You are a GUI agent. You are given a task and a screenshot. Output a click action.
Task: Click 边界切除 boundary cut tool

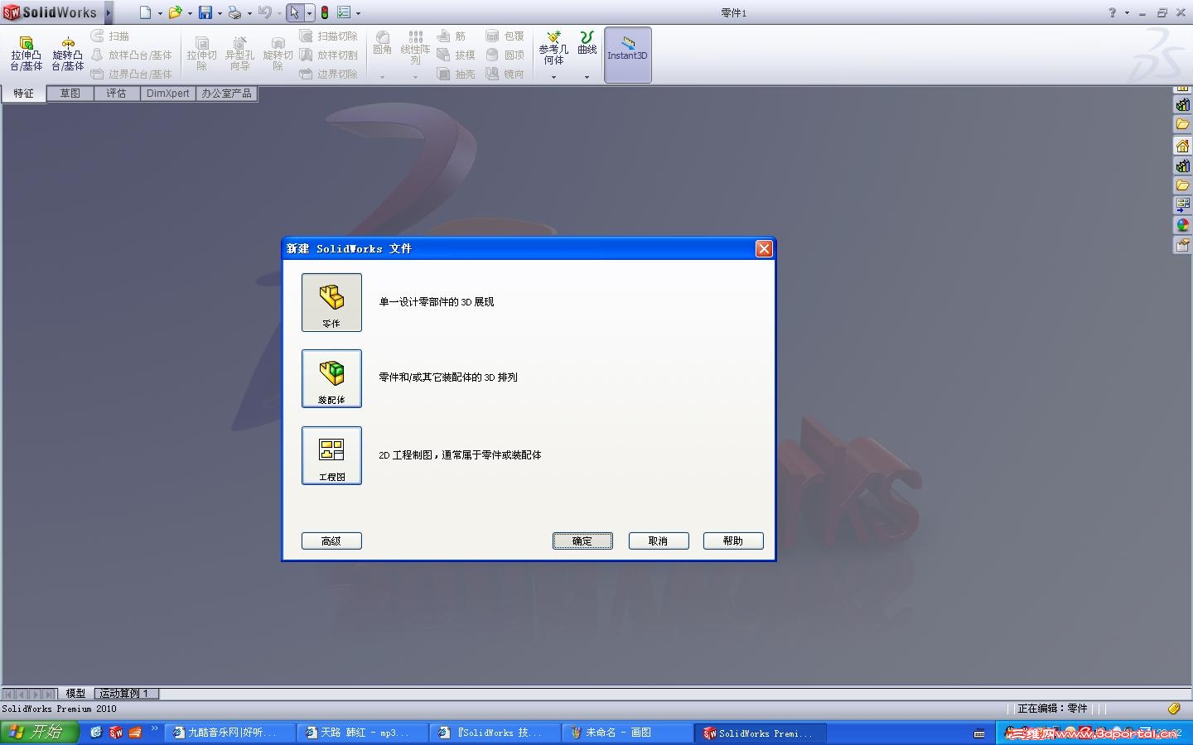click(328, 74)
